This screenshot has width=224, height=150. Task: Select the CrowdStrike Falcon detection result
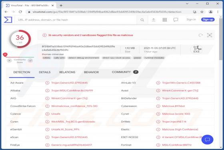(x=74, y=106)
